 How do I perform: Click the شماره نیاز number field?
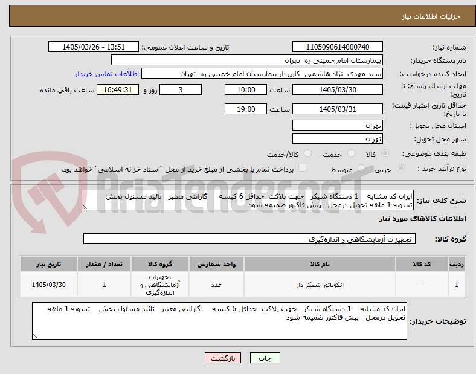337,47
